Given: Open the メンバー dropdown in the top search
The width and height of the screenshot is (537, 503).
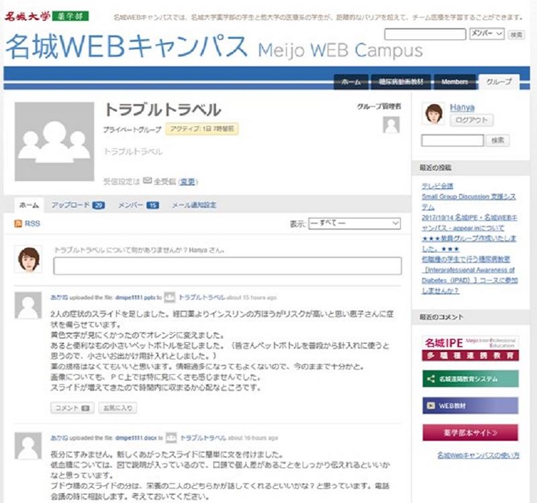Looking at the screenshot, I should (487, 34).
